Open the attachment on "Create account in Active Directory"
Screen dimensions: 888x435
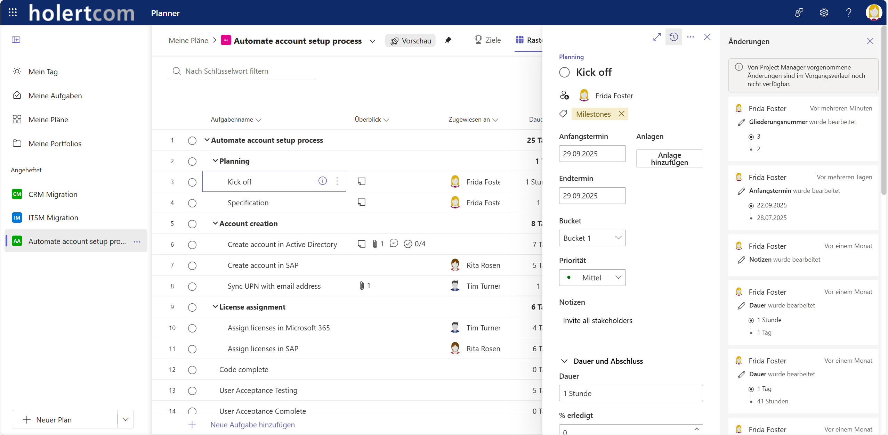376,244
